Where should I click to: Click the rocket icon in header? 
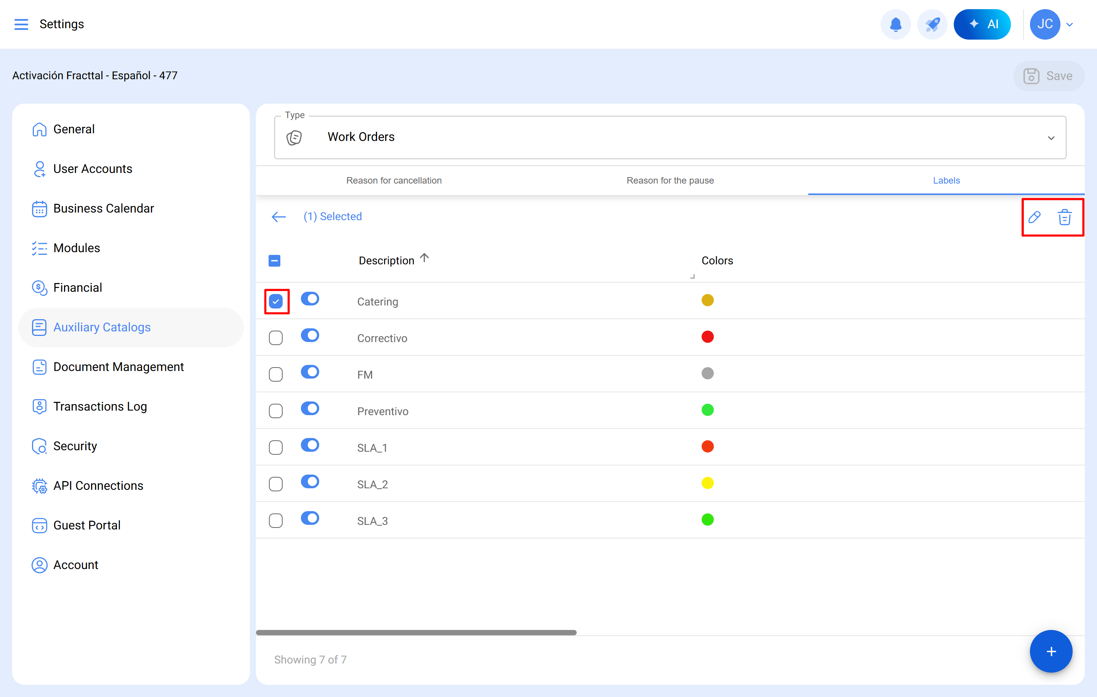pyautogui.click(x=932, y=24)
